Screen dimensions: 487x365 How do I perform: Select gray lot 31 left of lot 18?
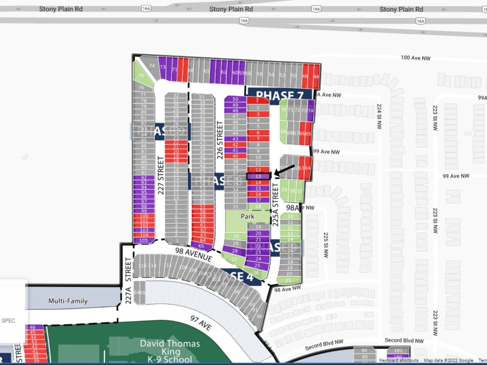tap(236, 207)
